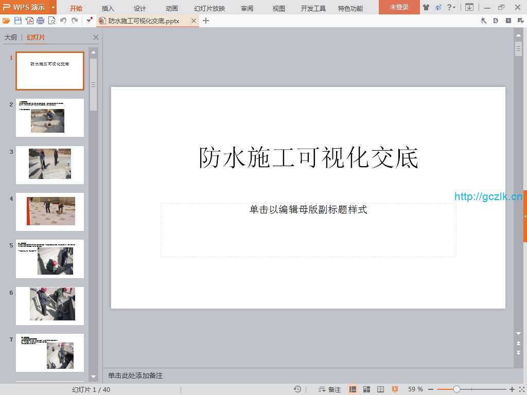Open the quick access toolbar customize dropdown
Image resolution: width=527 pixels, height=395 pixels.
coord(89,21)
